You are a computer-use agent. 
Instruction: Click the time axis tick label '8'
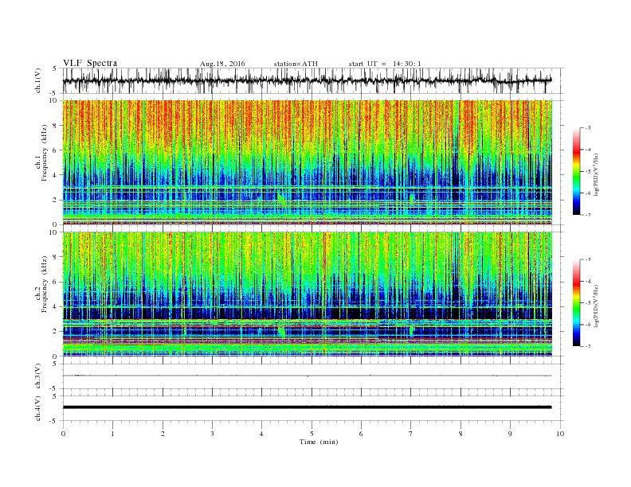tap(461, 434)
